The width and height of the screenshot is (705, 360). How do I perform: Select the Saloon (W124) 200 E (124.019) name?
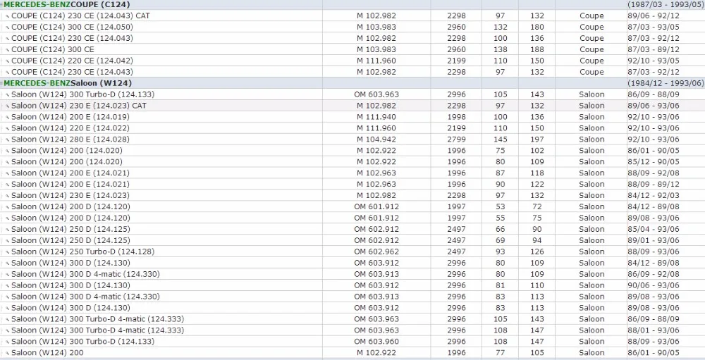coord(70,117)
